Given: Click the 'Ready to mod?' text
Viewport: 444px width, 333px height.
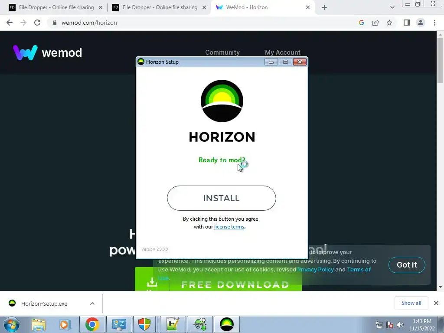Looking at the screenshot, I should pos(222,160).
